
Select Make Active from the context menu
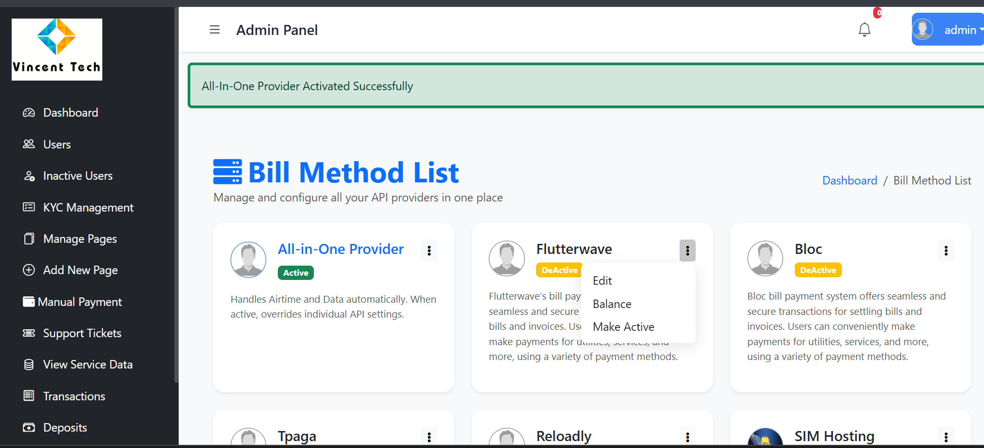click(x=623, y=327)
